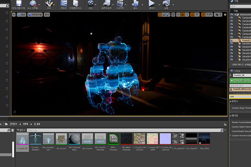The width and height of the screenshot is (251, 167).
Task: Save the current level from the toolbar
Action: 18,5
